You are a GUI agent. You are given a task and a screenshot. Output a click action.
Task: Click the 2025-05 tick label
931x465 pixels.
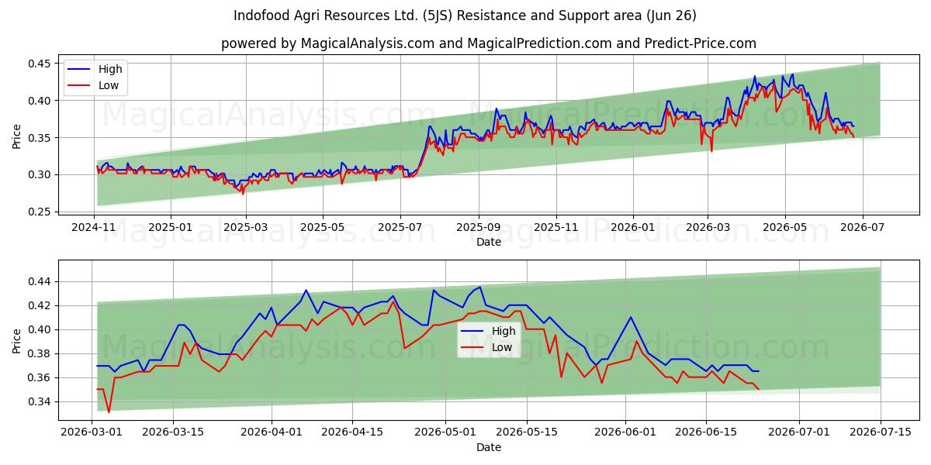point(323,227)
